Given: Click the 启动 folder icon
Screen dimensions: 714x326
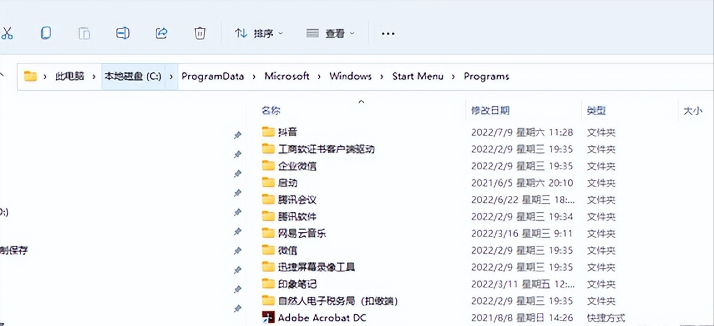Looking at the screenshot, I should tap(269, 182).
